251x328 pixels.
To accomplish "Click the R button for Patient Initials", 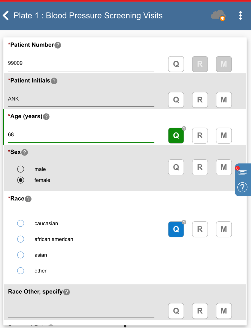I will (200, 100).
